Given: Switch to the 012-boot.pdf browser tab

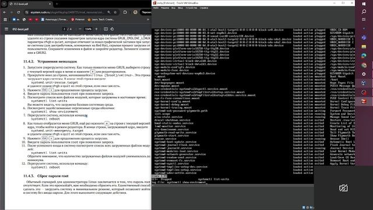Looking at the screenshot, I should coord(30,4).
